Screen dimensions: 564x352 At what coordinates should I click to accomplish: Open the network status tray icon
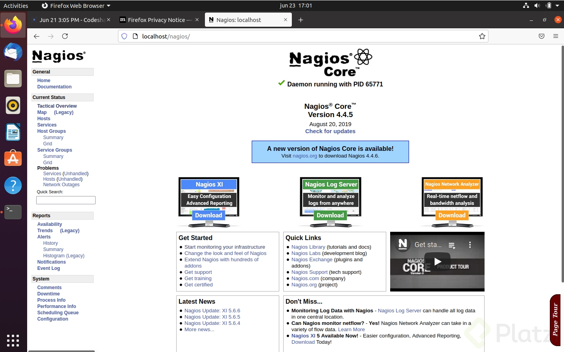pyautogui.click(x=526, y=5)
